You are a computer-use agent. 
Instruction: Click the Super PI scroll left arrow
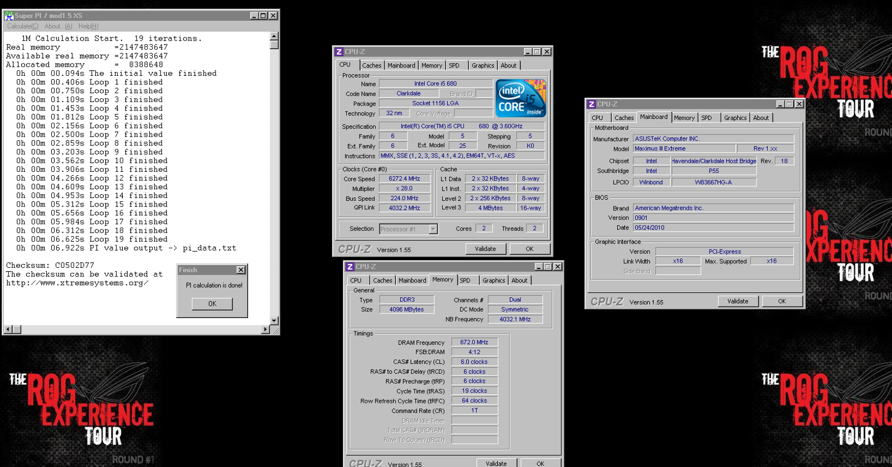[7, 330]
